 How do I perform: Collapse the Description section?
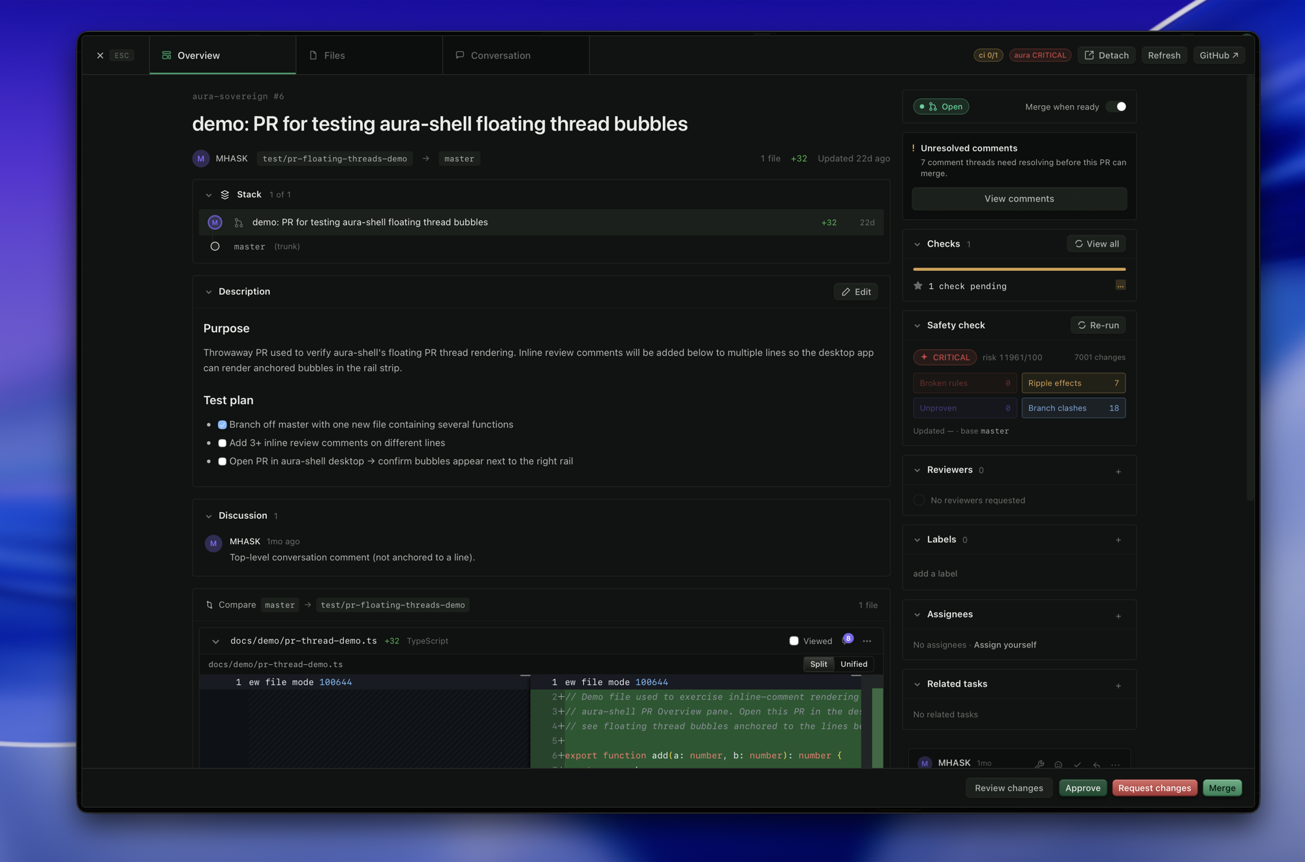(x=209, y=292)
